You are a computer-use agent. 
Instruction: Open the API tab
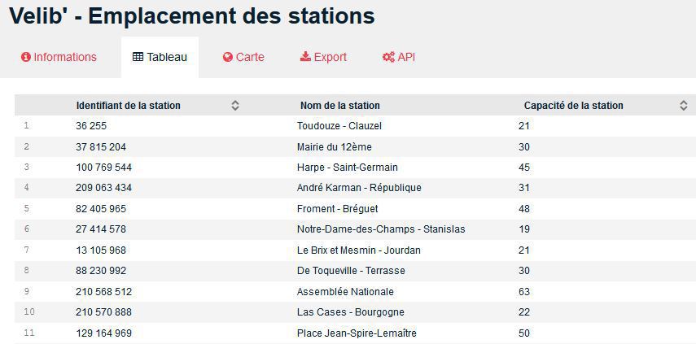pyautogui.click(x=406, y=58)
